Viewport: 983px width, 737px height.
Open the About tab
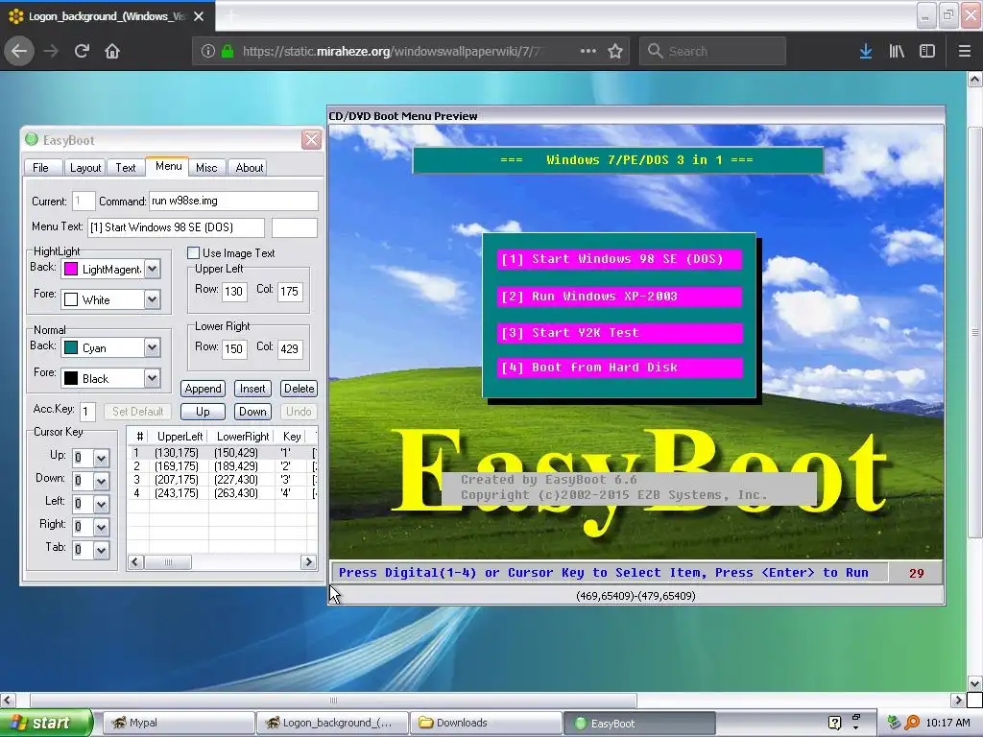tap(249, 167)
